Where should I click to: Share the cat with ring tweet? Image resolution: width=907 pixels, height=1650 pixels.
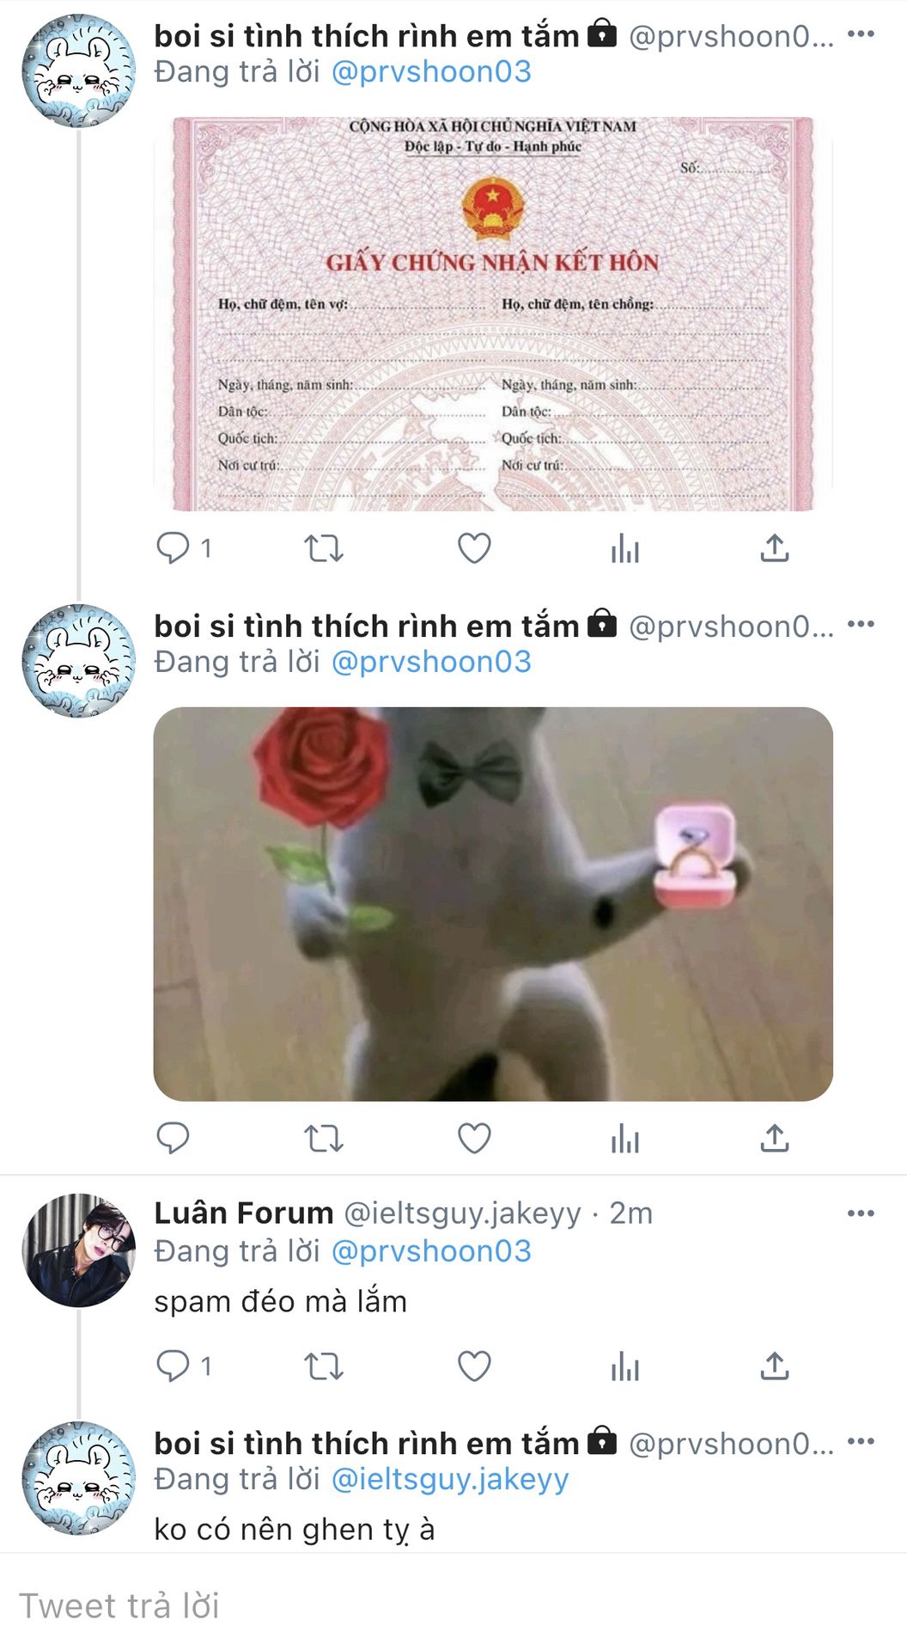coord(774,1138)
